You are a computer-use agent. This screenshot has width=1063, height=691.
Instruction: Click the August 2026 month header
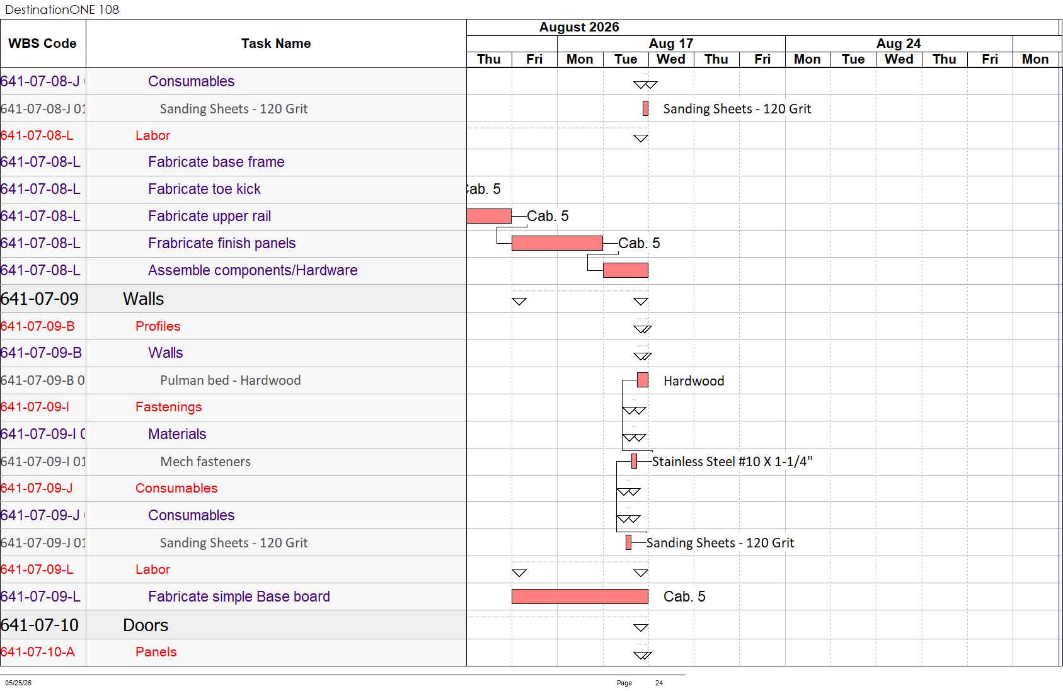tap(579, 27)
